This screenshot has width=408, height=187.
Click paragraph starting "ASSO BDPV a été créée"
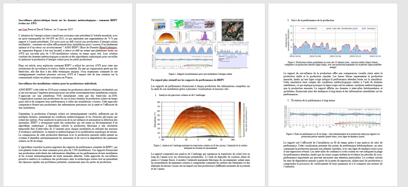tap(68, 98)
